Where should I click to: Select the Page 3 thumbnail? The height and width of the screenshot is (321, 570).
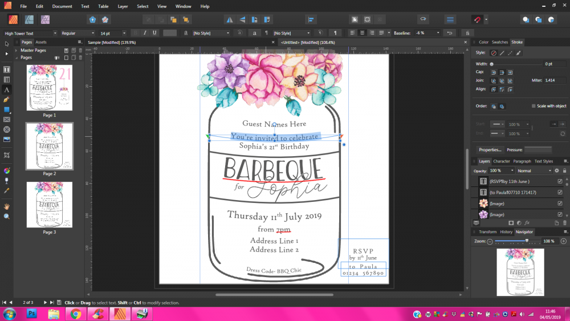(x=50, y=205)
